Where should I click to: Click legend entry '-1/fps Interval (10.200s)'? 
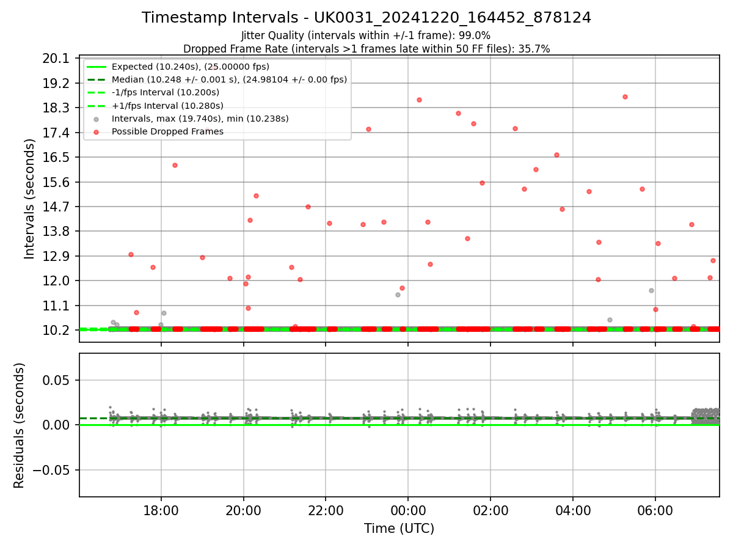[165, 92]
